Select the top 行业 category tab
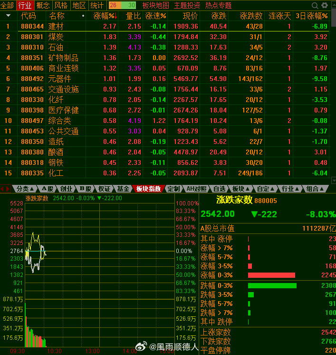Screen dimensions: 336x355 25,5
